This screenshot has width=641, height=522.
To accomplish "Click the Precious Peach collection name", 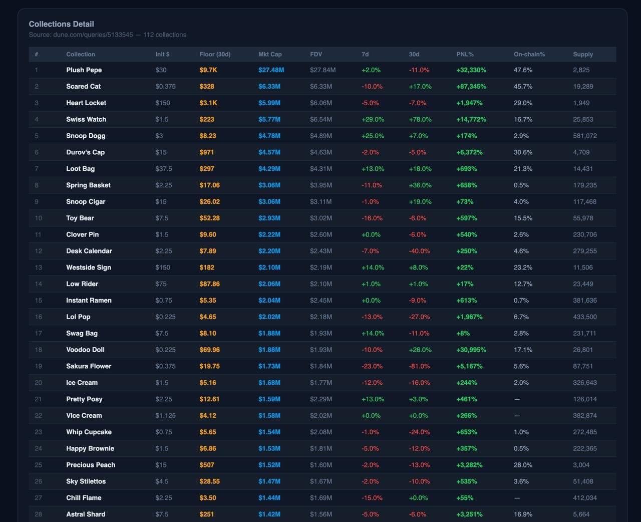I will point(91,465).
